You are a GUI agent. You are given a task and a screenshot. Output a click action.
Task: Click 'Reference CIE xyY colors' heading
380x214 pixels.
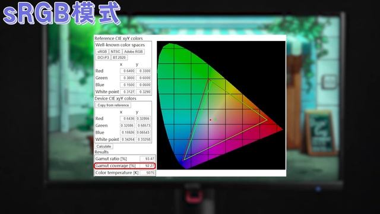119,38
